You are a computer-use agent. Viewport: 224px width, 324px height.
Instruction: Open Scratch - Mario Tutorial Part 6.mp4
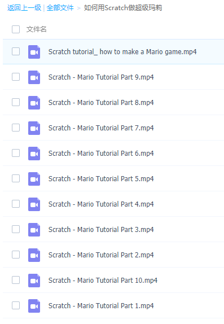(x=101, y=154)
